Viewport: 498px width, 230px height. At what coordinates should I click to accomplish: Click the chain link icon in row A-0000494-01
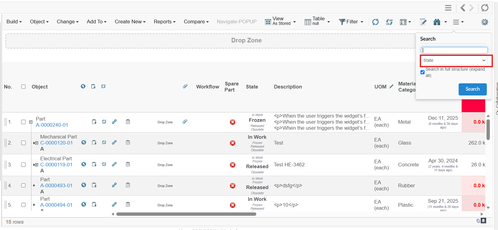(x=114, y=204)
